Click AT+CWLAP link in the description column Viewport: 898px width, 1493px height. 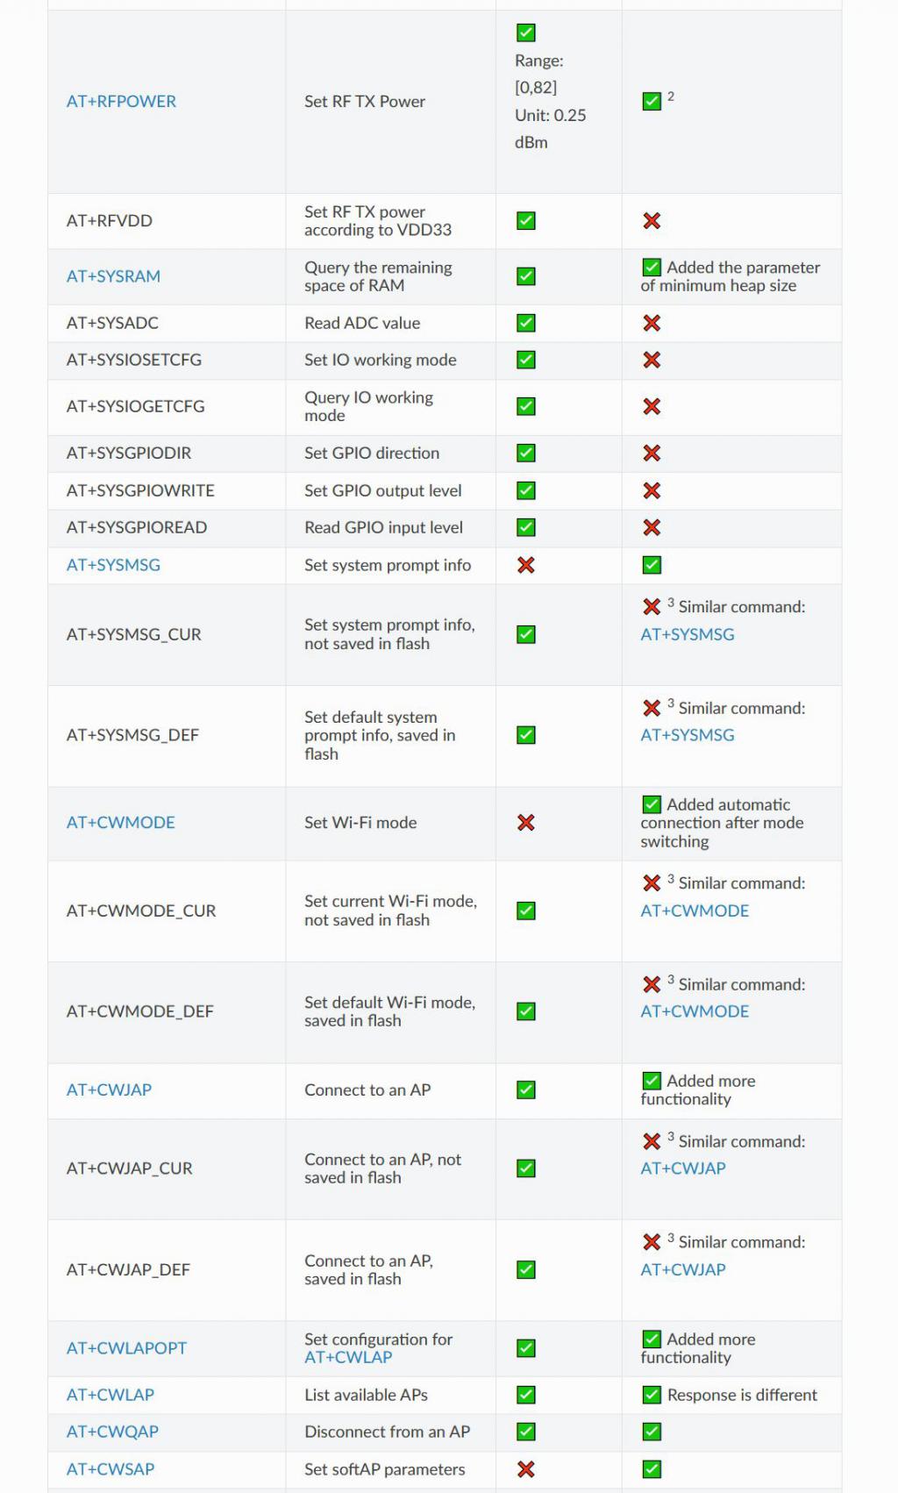tap(348, 1357)
